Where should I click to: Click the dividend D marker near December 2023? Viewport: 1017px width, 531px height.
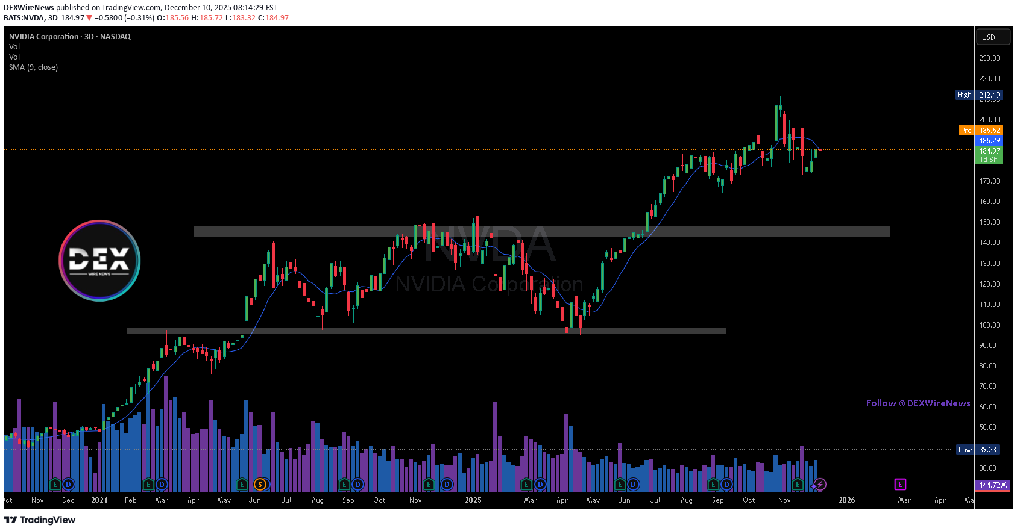pos(68,484)
